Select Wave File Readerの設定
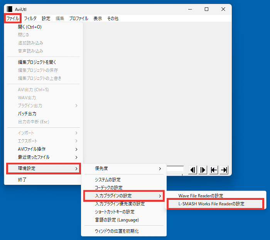Viewport: 270px width, 240px height. (x=201, y=196)
